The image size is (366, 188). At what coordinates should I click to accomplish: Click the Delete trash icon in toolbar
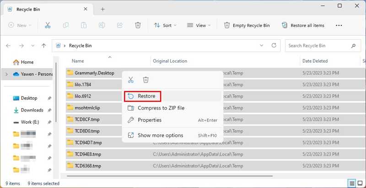click(x=138, y=26)
